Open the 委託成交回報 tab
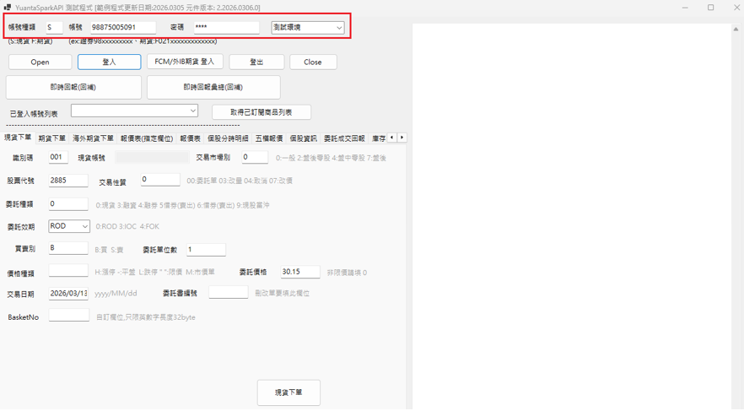 344,138
